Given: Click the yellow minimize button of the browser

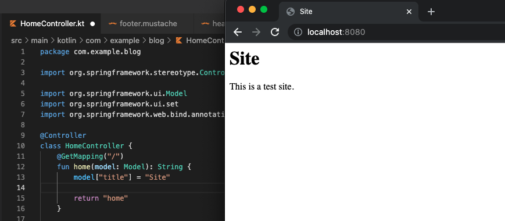Looking at the screenshot, I should coord(252,9).
